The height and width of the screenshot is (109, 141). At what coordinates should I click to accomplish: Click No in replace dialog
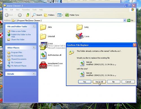(x=114, y=82)
